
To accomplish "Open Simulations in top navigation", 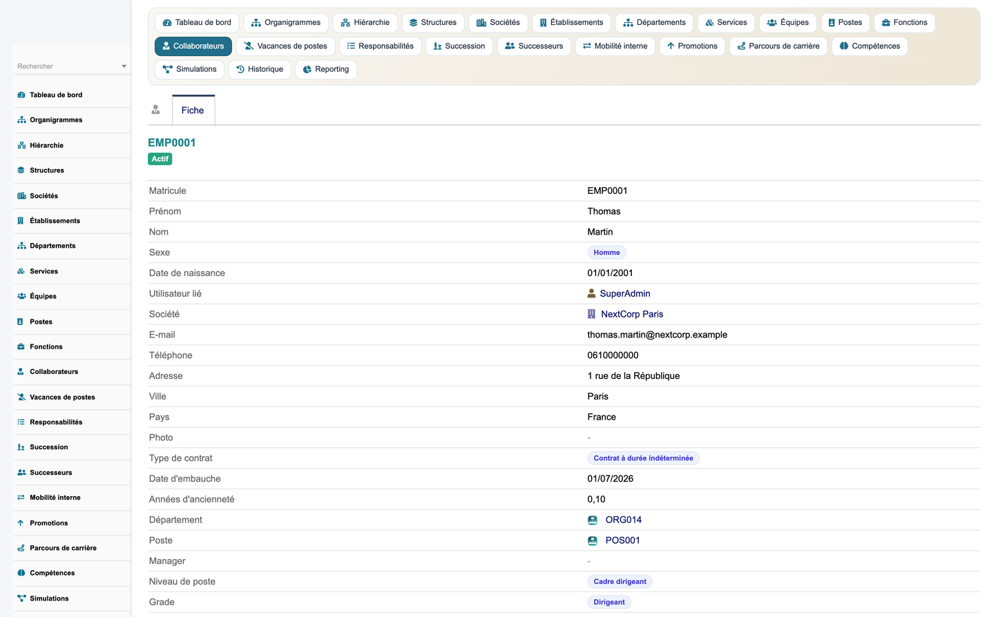I will pos(190,70).
